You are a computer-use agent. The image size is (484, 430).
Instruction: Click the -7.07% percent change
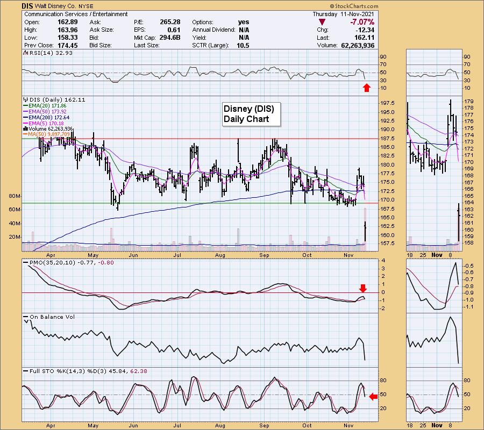tap(362, 22)
